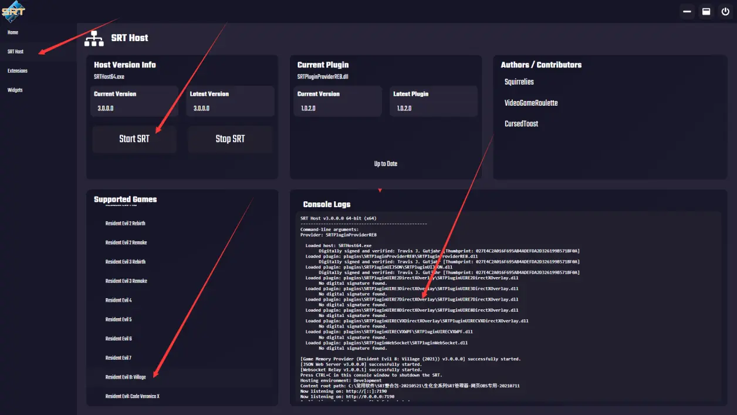Click the Start SRT button
The height and width of the screenshot is (415, 737).
(x=134, y=139)
